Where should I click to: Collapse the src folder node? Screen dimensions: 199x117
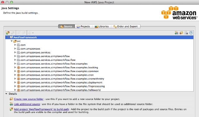coord(12,41)
